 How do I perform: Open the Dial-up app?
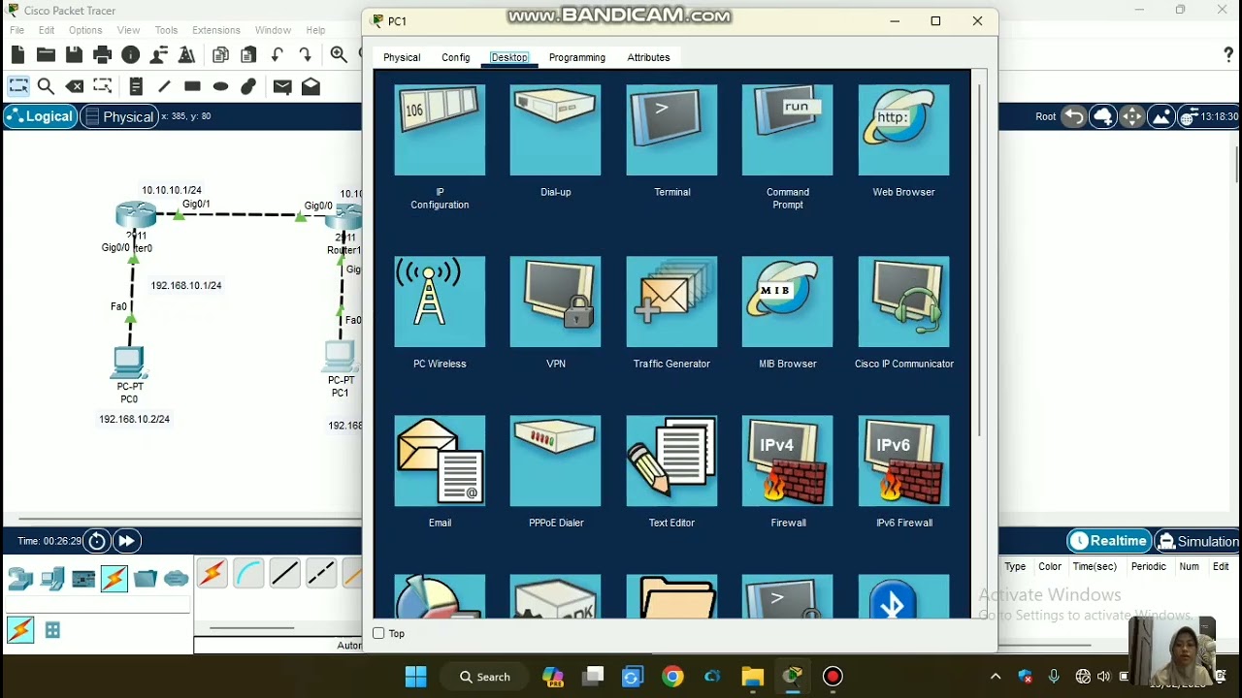click(x=555, y=130)
